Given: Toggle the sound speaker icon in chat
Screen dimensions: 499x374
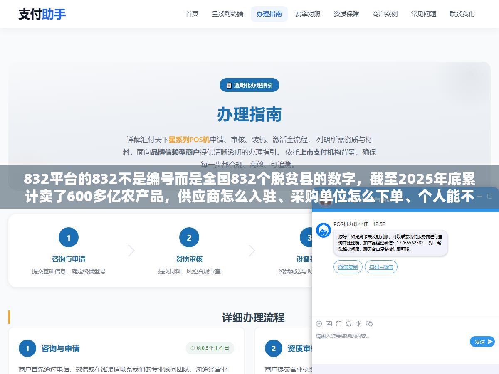Looking at the screenshot, I should (x=358, y=324).
